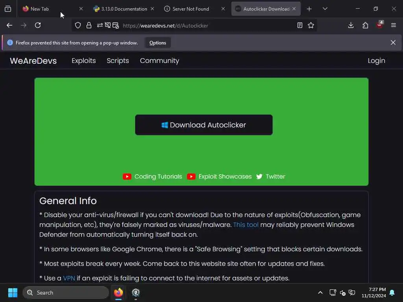
Task: Click the General Info heading
Action: point(68,201)
